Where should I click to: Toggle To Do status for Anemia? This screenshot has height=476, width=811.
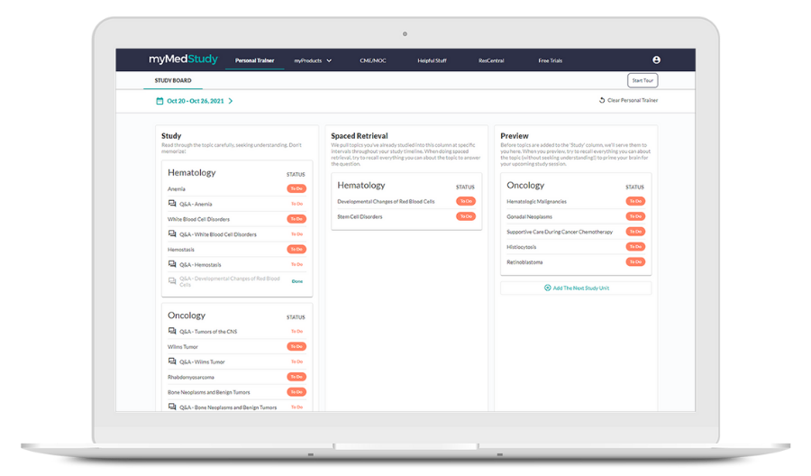296,188
